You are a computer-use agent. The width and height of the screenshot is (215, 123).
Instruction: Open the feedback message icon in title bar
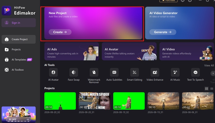182,1
